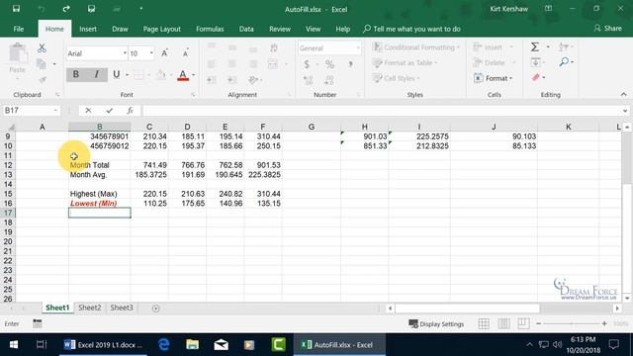
Task: Decrease font size with the small A icon
Action: click(x=185, y=53)
